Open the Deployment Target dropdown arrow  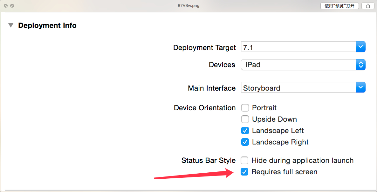point(360,47)
